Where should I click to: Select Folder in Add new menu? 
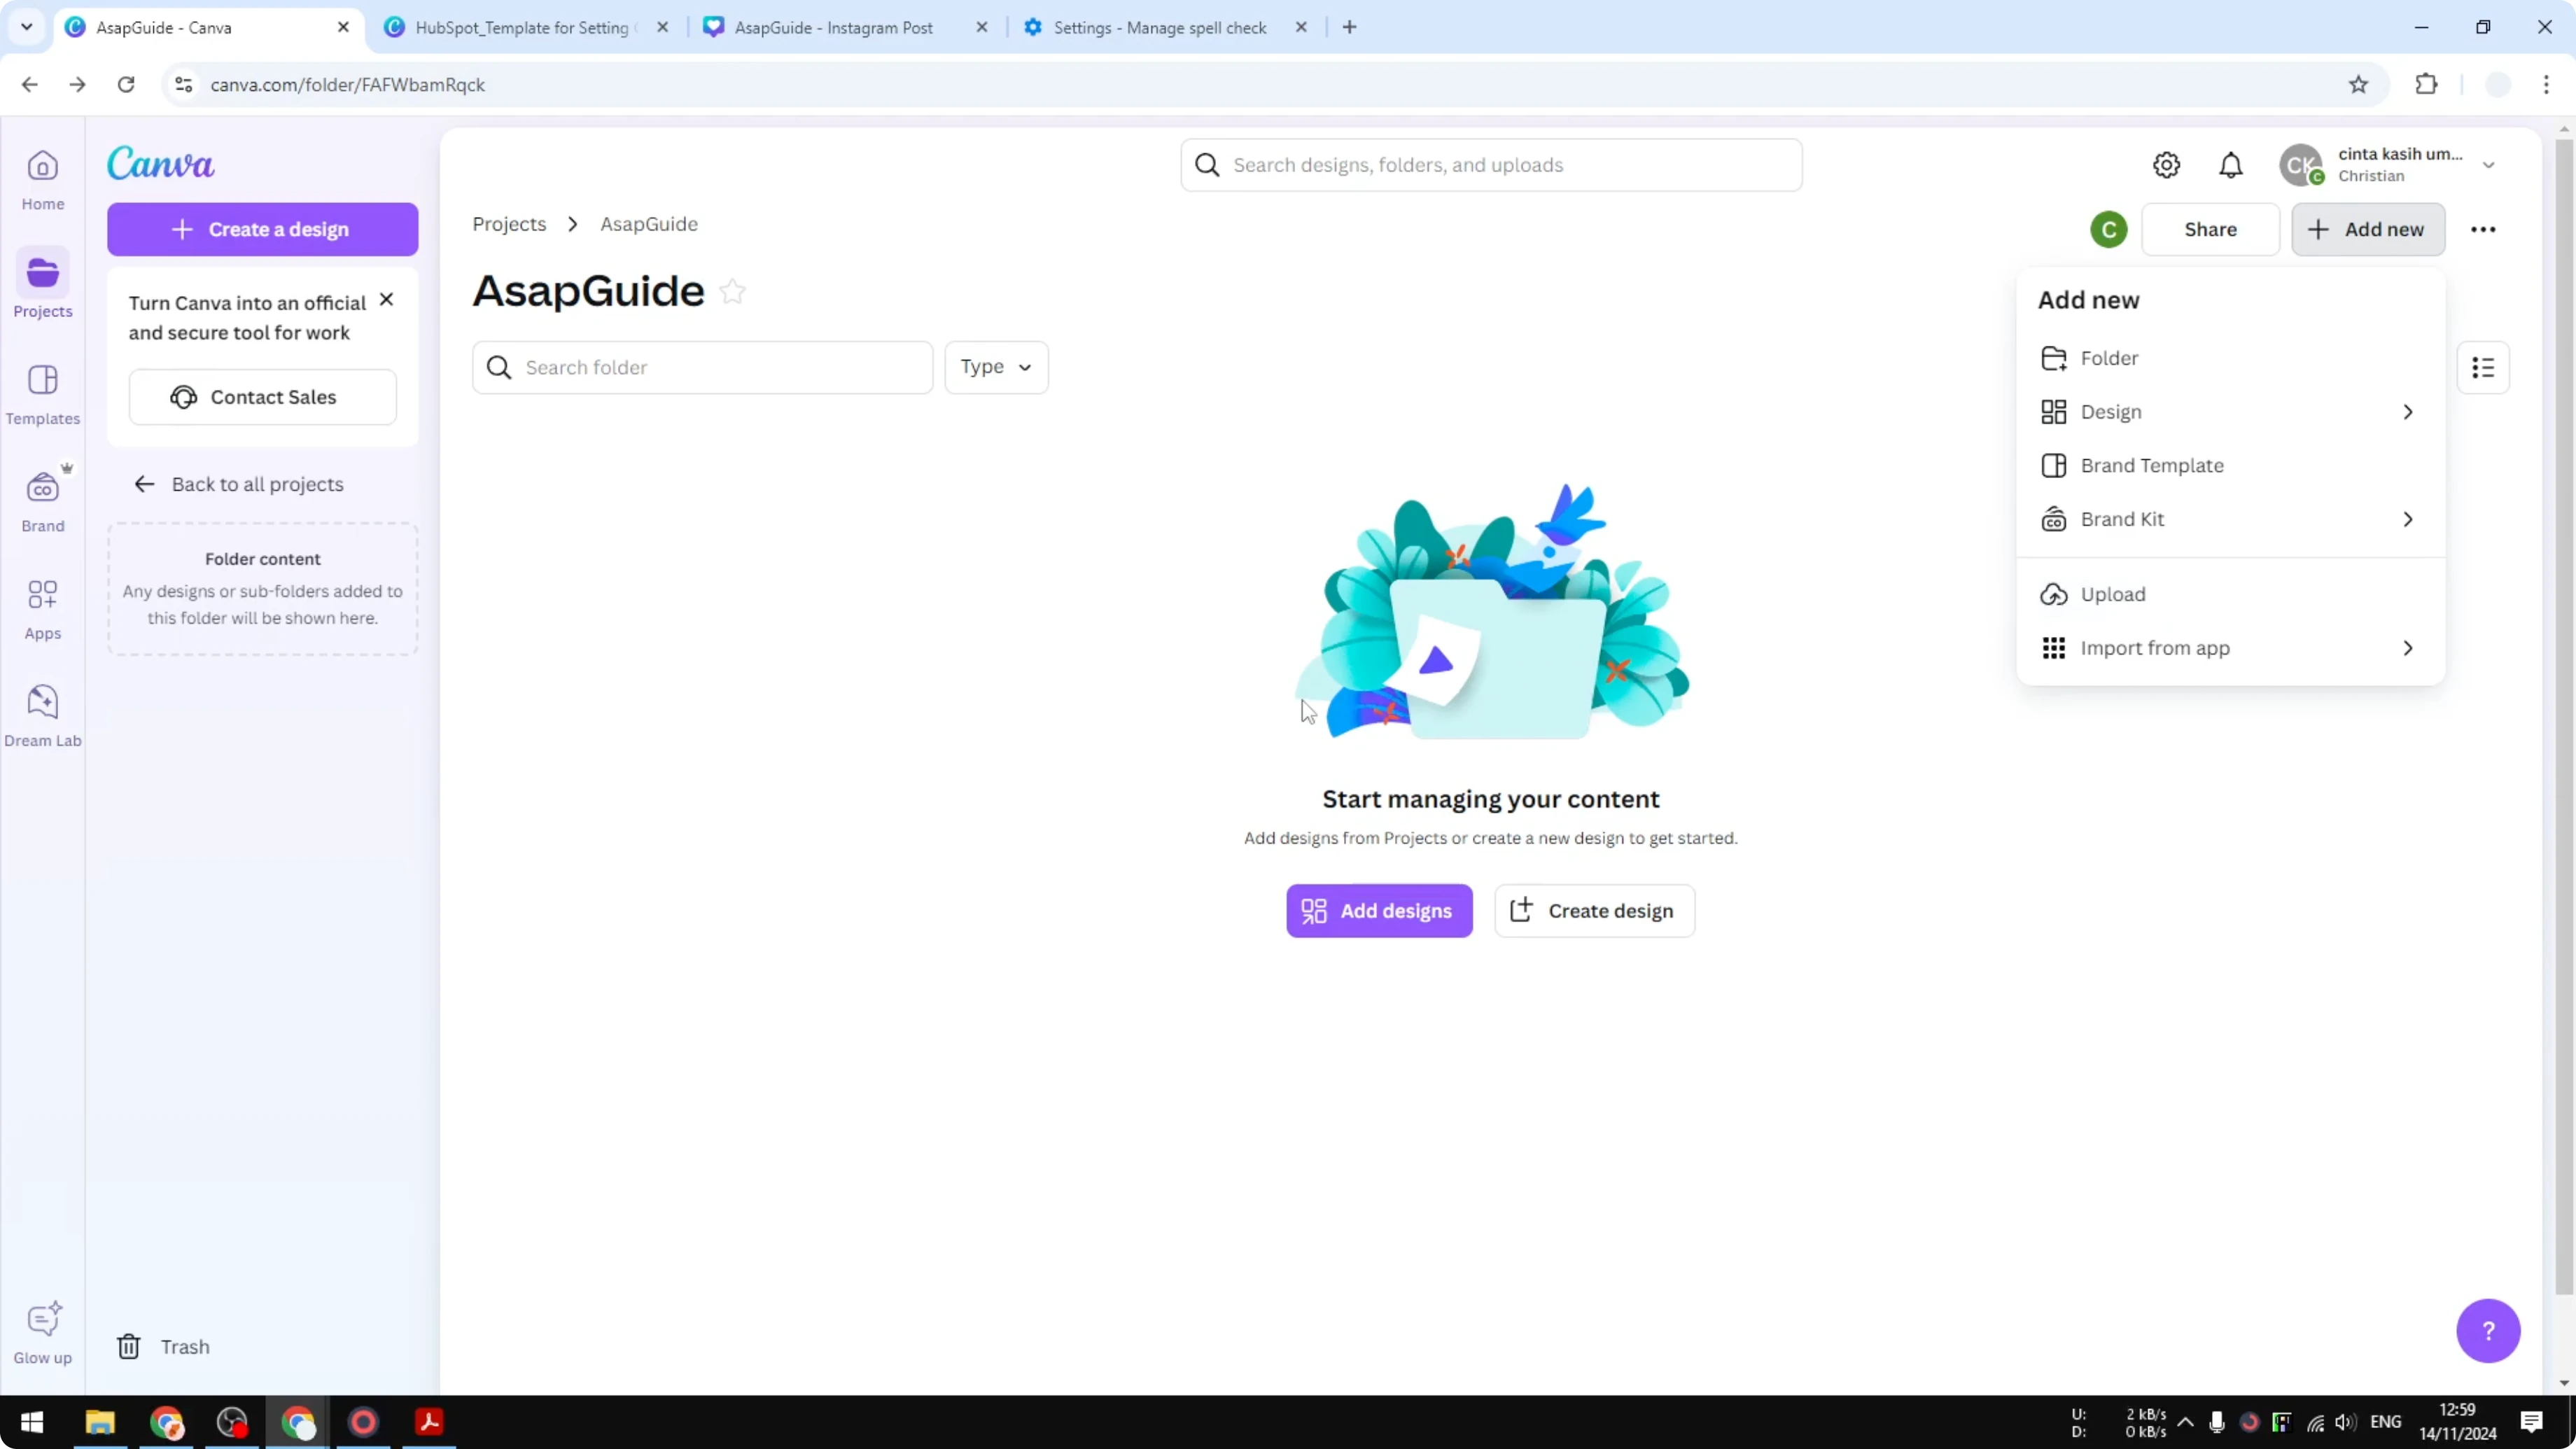coord(2108,358)
